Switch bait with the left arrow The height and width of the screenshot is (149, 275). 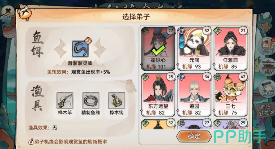60,48
